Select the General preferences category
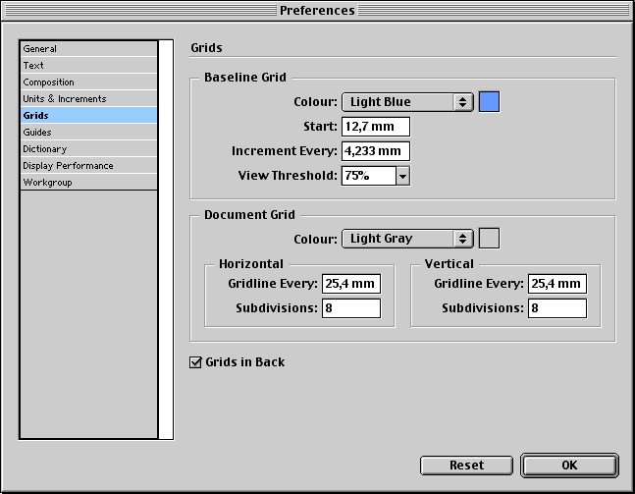This screenshot has width=635, height=494. click(88, 49)
